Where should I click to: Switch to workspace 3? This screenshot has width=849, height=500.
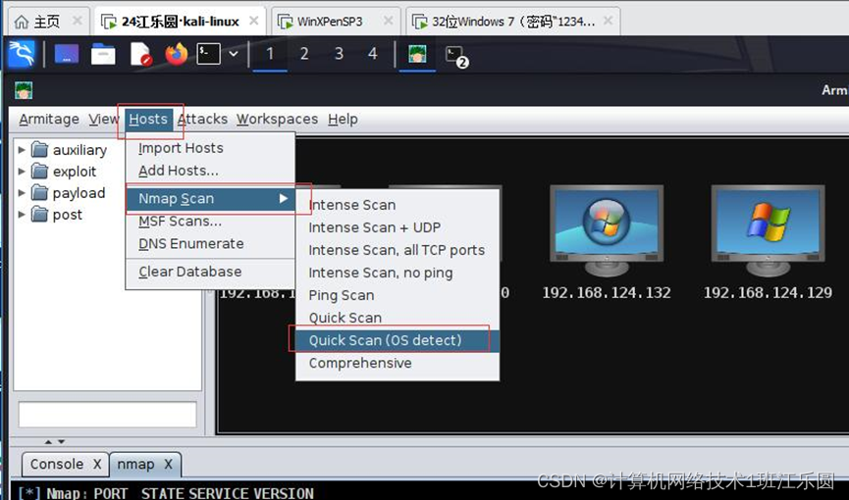coord(339,54)
